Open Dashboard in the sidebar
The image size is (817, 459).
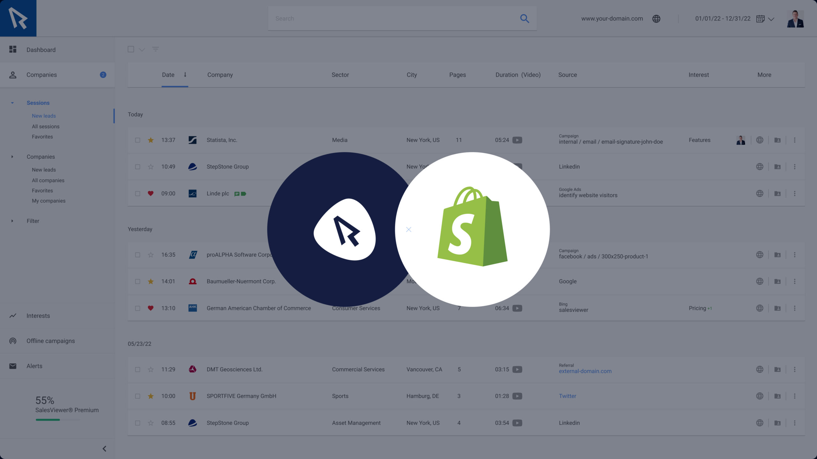point(41,50)
